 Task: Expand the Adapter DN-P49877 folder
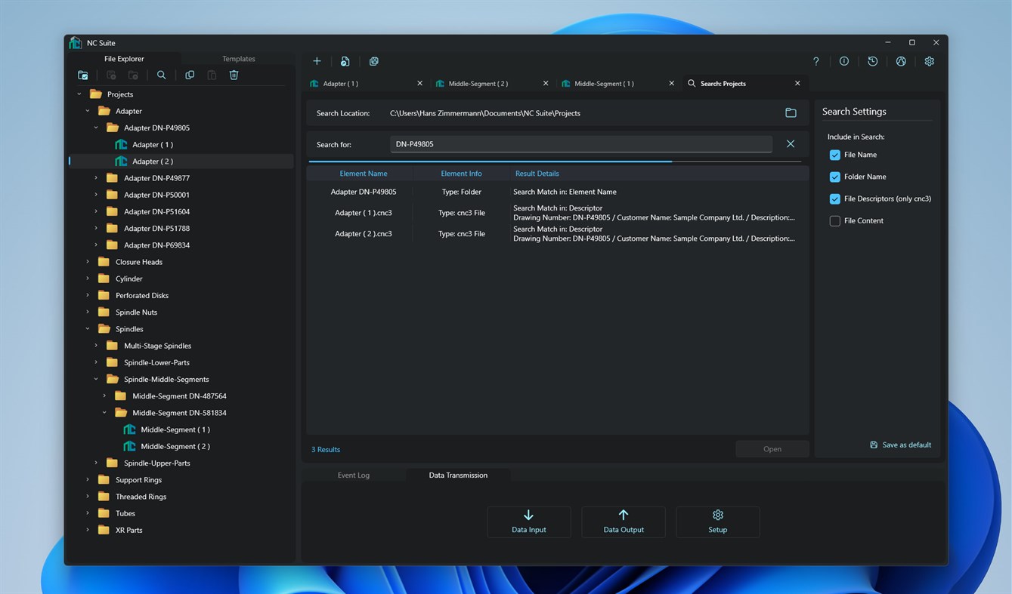95,177
